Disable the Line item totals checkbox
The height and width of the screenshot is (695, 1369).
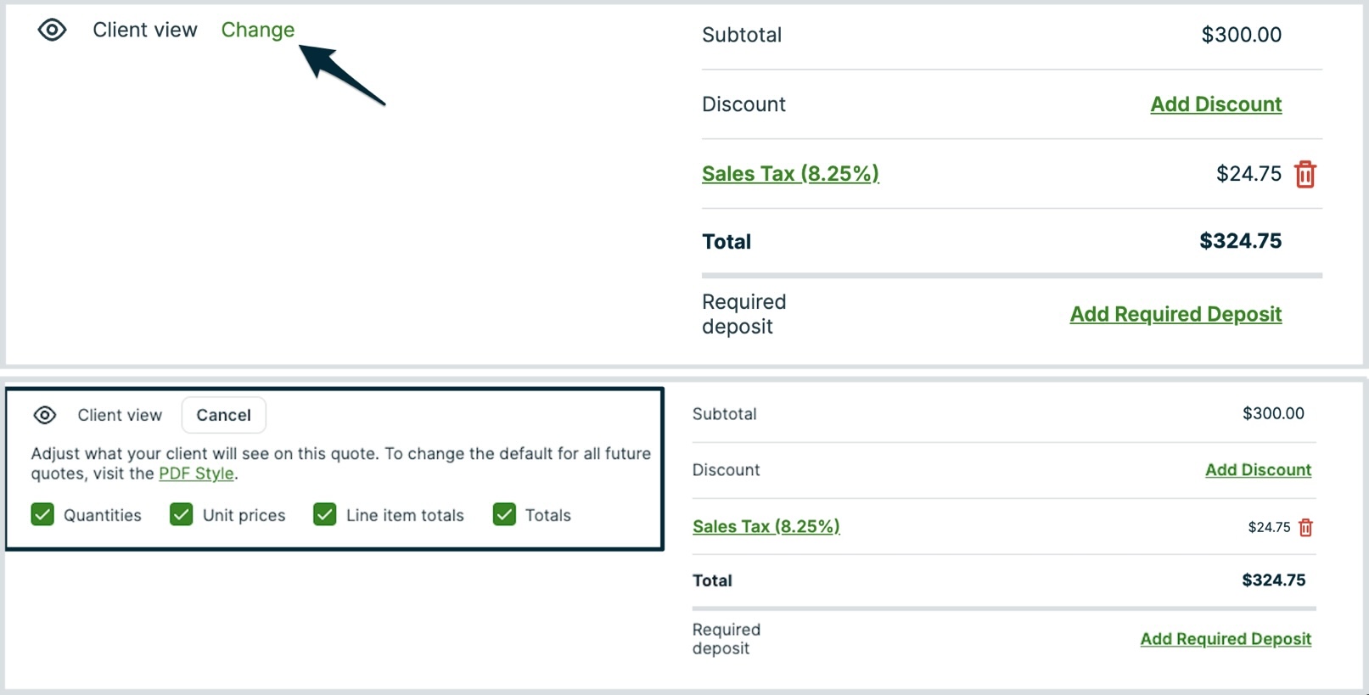click(x=324, y=515)
